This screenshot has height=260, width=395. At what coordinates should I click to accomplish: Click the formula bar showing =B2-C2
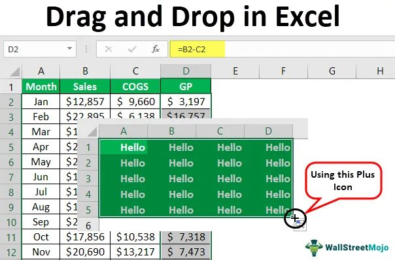click(282, 49)
